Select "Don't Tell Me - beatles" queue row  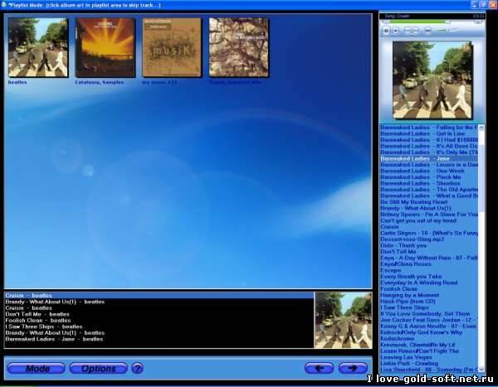click(159, 314)
